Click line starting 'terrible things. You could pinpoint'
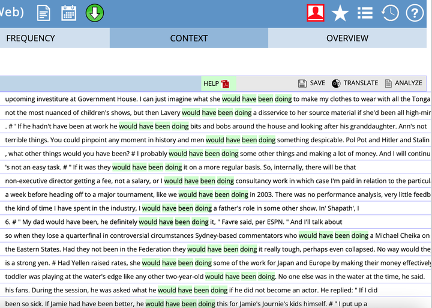This screenshot has height=308, width=432. tap(216, 140)
